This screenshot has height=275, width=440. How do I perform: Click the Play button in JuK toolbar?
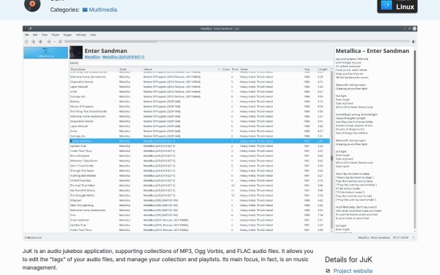point(26,41)
